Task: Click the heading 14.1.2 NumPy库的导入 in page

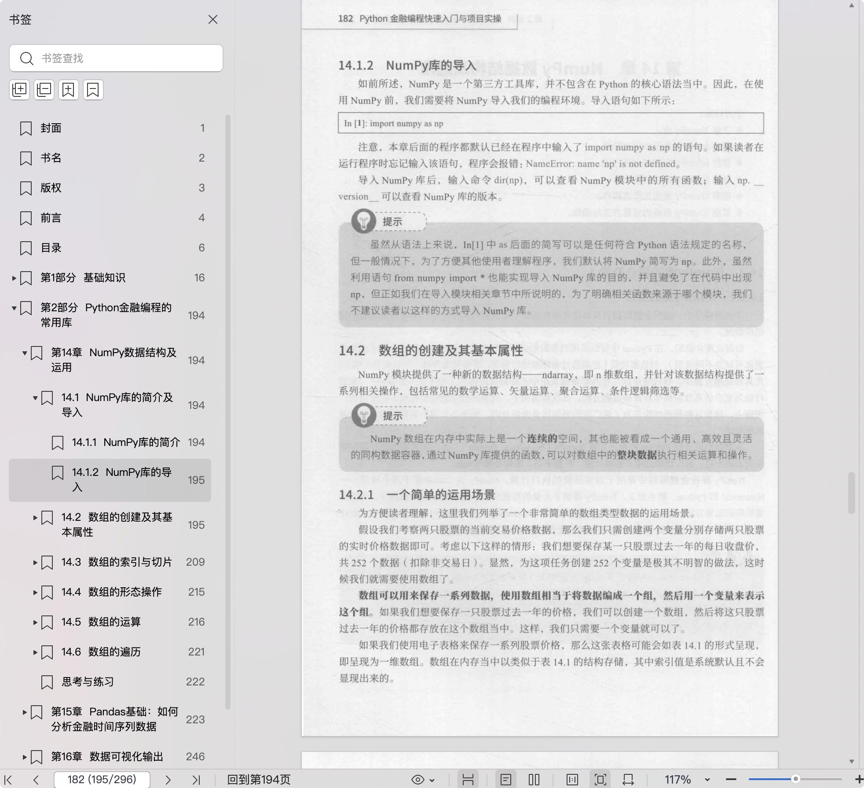Action: coord(407,65)
